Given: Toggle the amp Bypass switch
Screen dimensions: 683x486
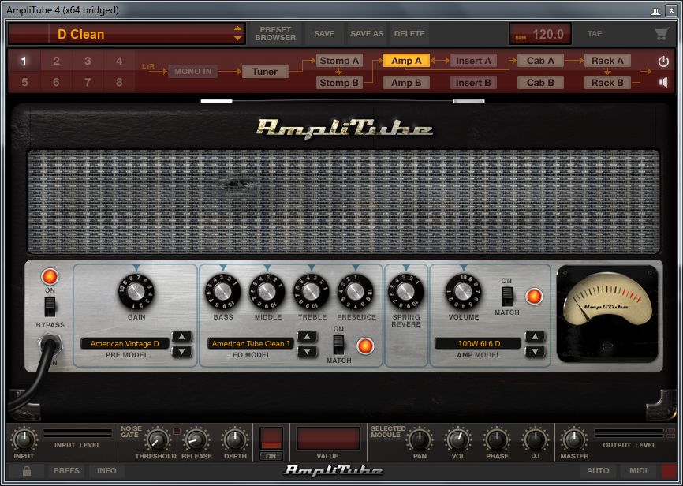Looking at the screenshot, I should click(x=50, y=306).
